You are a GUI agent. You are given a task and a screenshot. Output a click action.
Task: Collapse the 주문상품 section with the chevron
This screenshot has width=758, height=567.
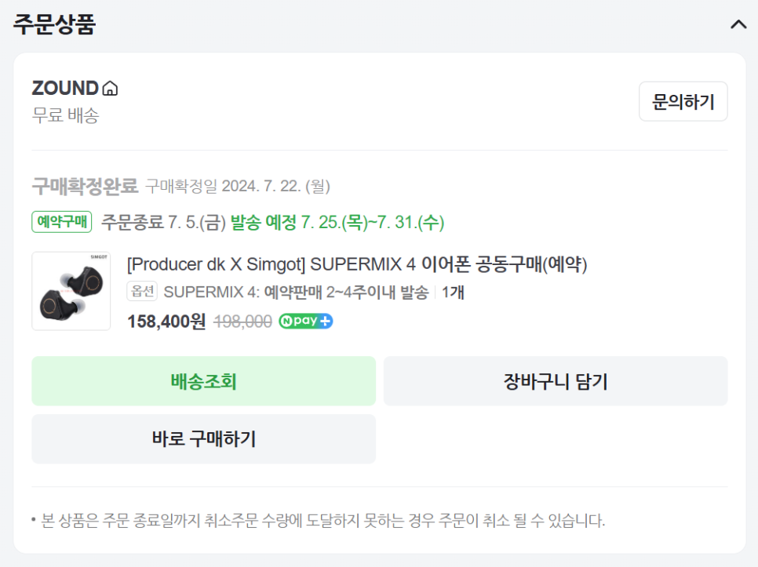point(738,24)
